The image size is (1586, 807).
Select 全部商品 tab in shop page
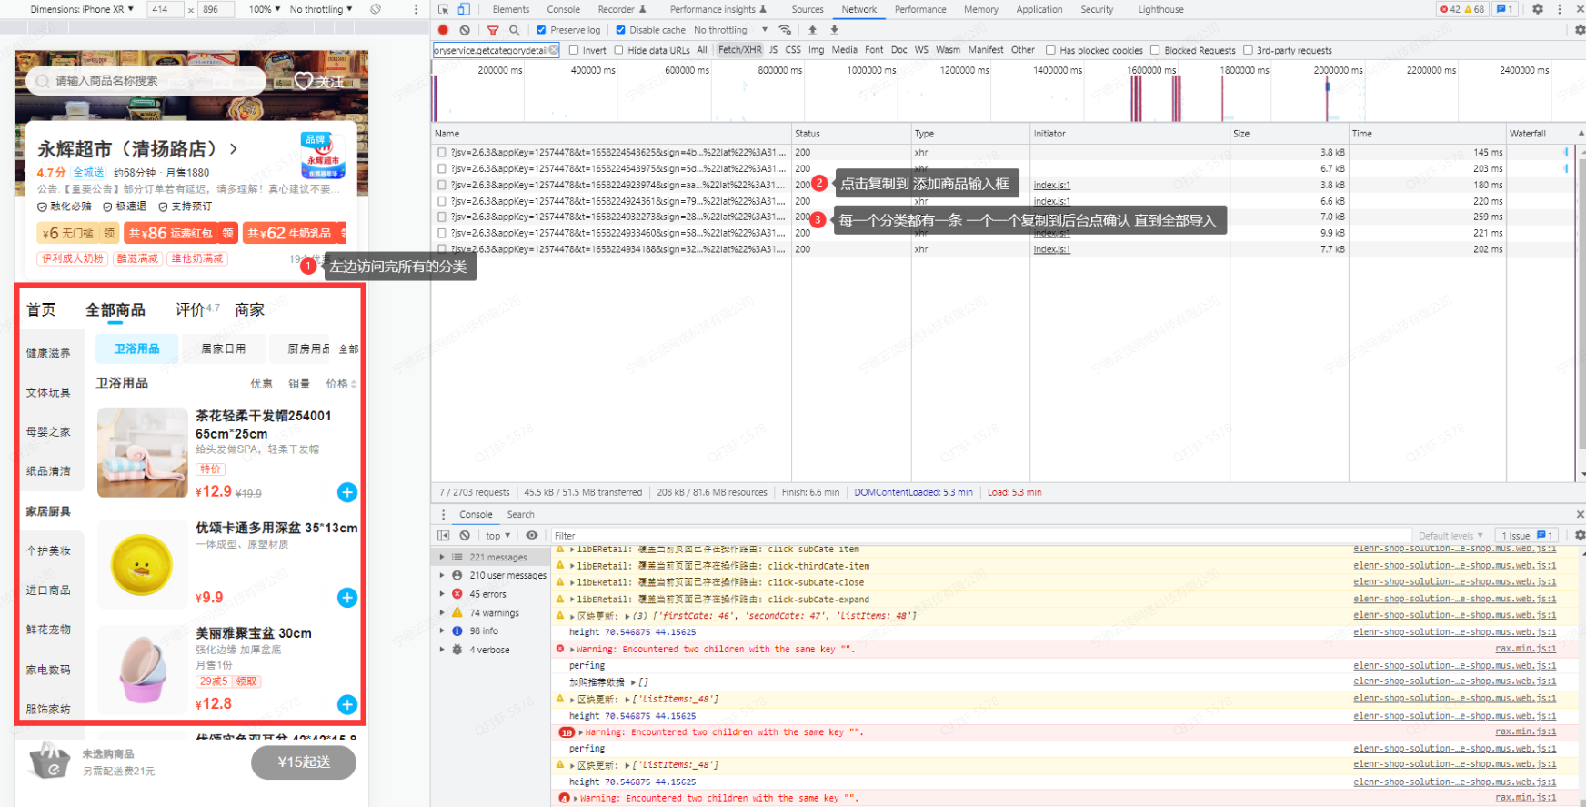point(115,310)
